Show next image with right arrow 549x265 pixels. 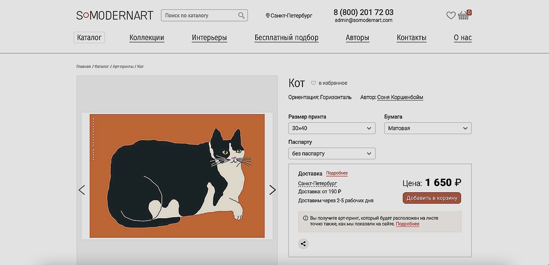click(x=273, y=190)
